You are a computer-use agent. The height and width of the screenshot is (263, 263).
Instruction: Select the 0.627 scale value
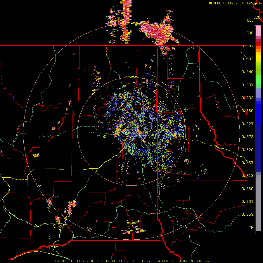click(248, 124)
